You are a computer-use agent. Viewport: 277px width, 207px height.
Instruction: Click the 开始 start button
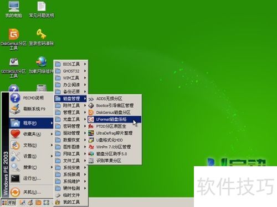(x=9, y=203)
